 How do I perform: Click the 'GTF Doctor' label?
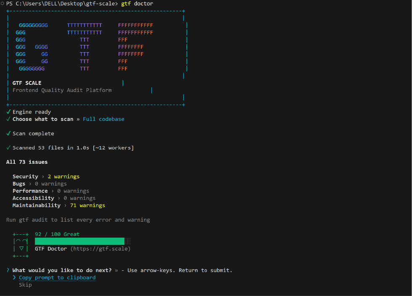point(51,249)
